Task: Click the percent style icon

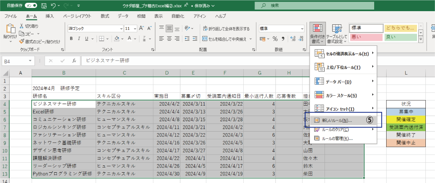Action: tap(275, 39)
